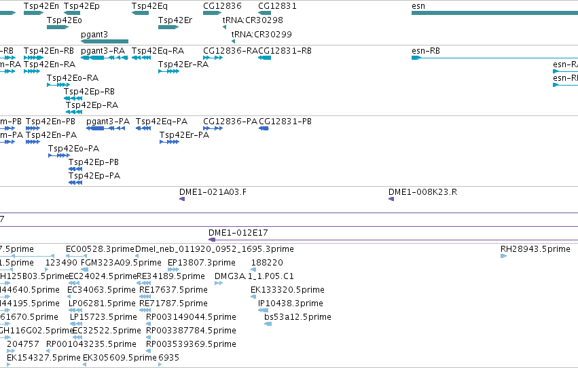Select the EC00528.3prime EST
This screenshot has width=578, height=368.
[x=76, y=256]
